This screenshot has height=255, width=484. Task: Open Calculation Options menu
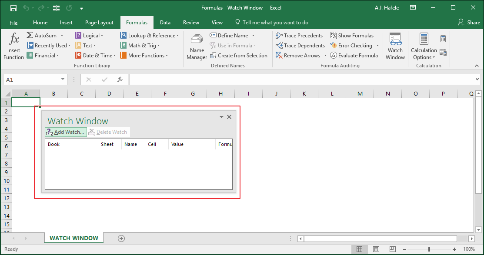coord(424,46)
